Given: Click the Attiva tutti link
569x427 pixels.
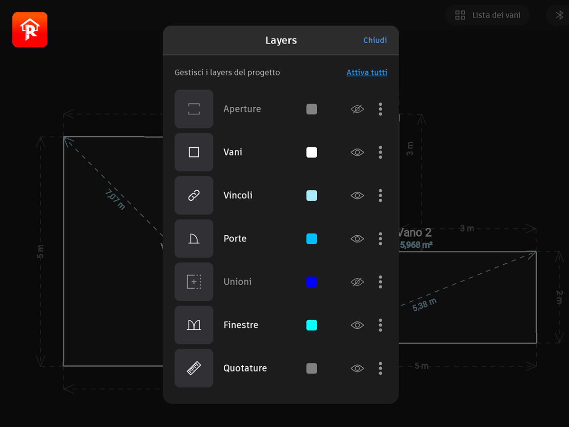Looking at the screenshot, I should tap(367, 73).
